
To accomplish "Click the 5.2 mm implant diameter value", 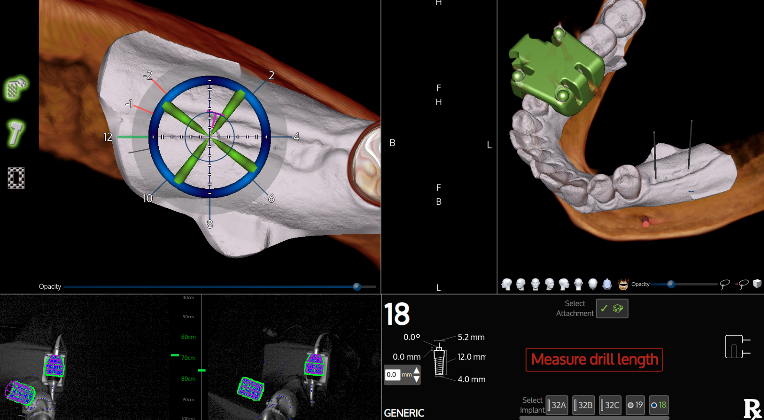I will click(x=471, y=337).
